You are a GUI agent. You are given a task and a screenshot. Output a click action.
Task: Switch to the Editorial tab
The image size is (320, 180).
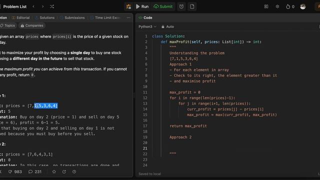tap(21, 18)
